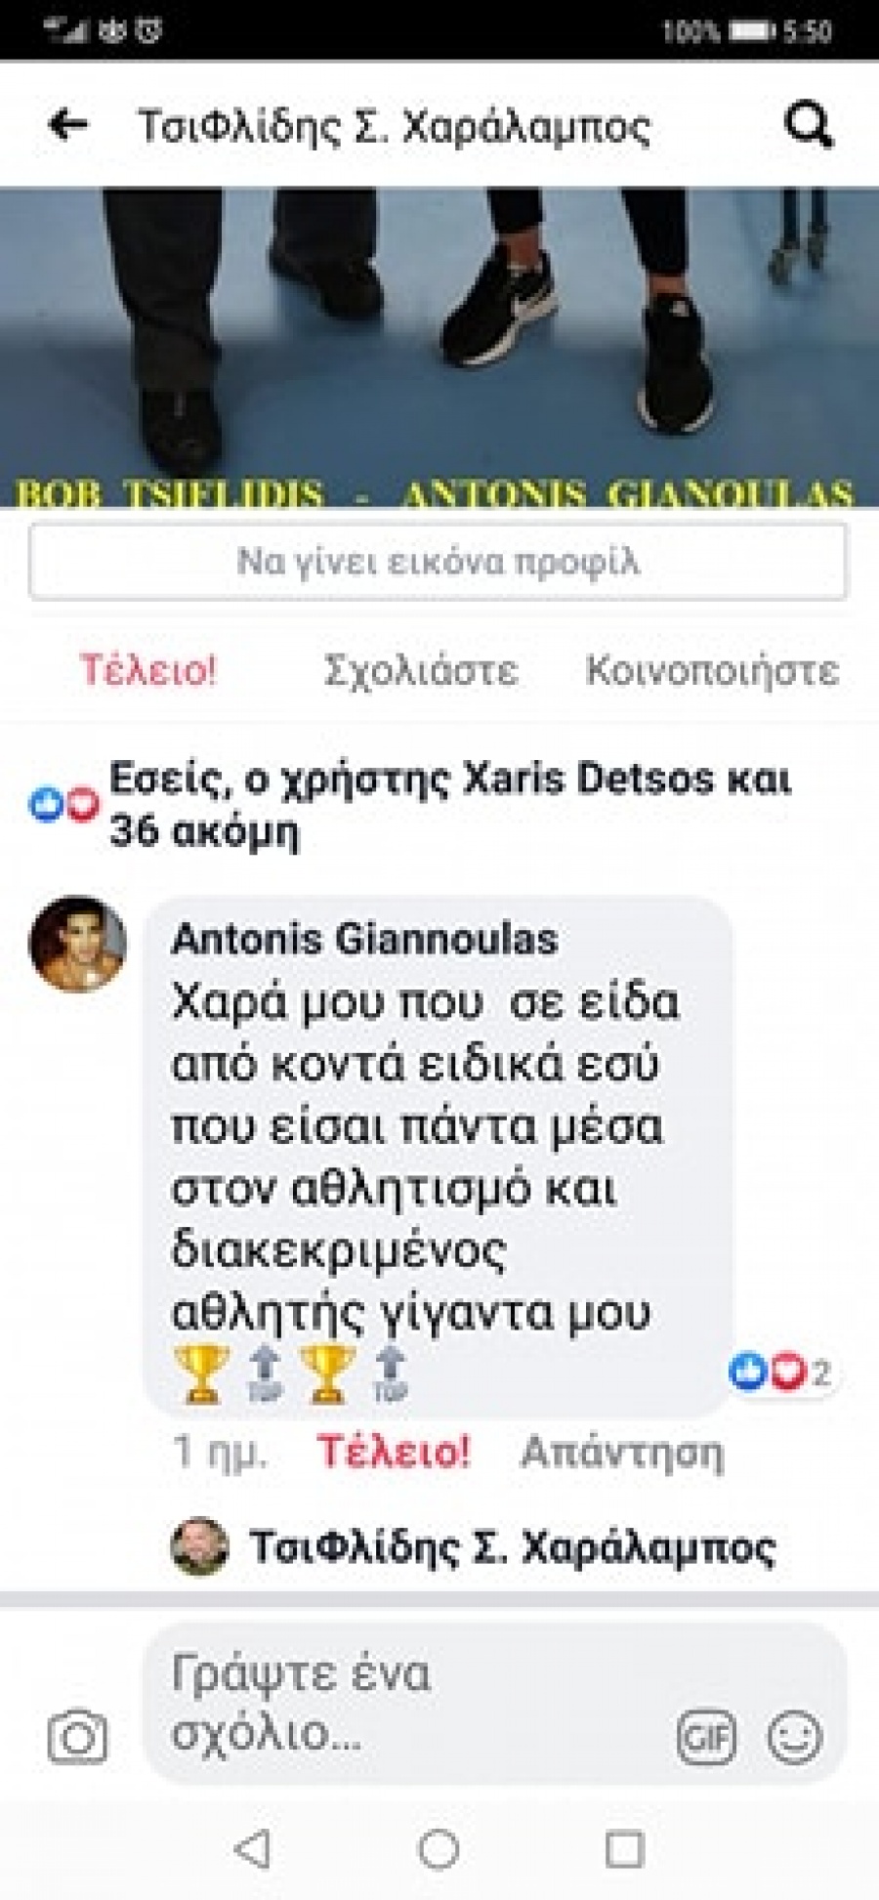Viewport: 879px width, 1900px height.
Task: Toggle the Τέλειο! reaction on the photo
Action: (x=148, y=671)
